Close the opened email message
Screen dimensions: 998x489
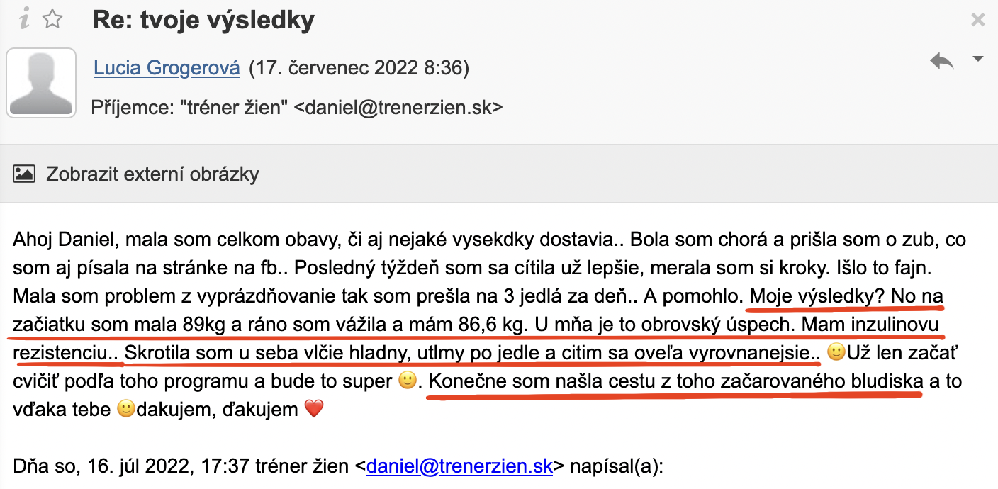pos(978,21)
